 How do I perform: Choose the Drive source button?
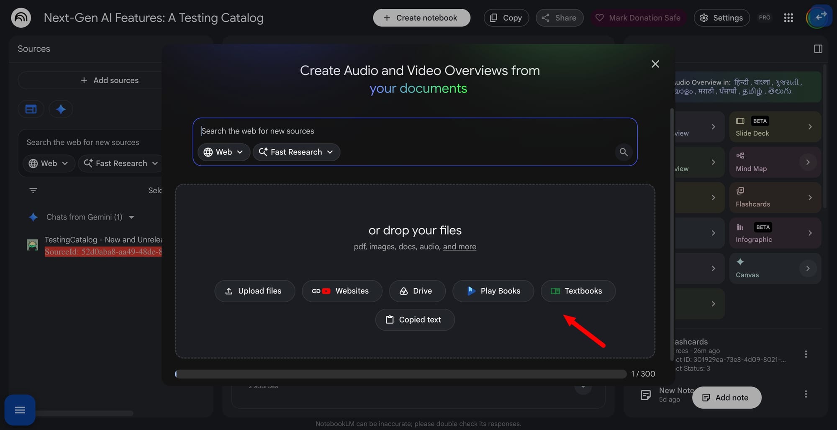click(x=417, y=291)
